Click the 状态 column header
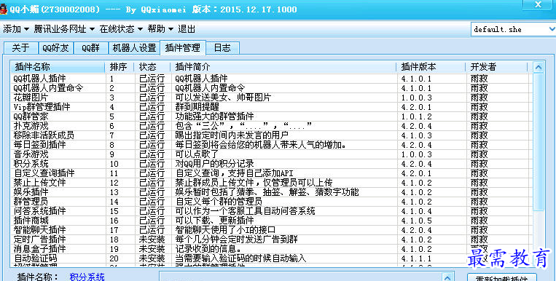The width and height of the screenshot is (556, 281). 152,67
